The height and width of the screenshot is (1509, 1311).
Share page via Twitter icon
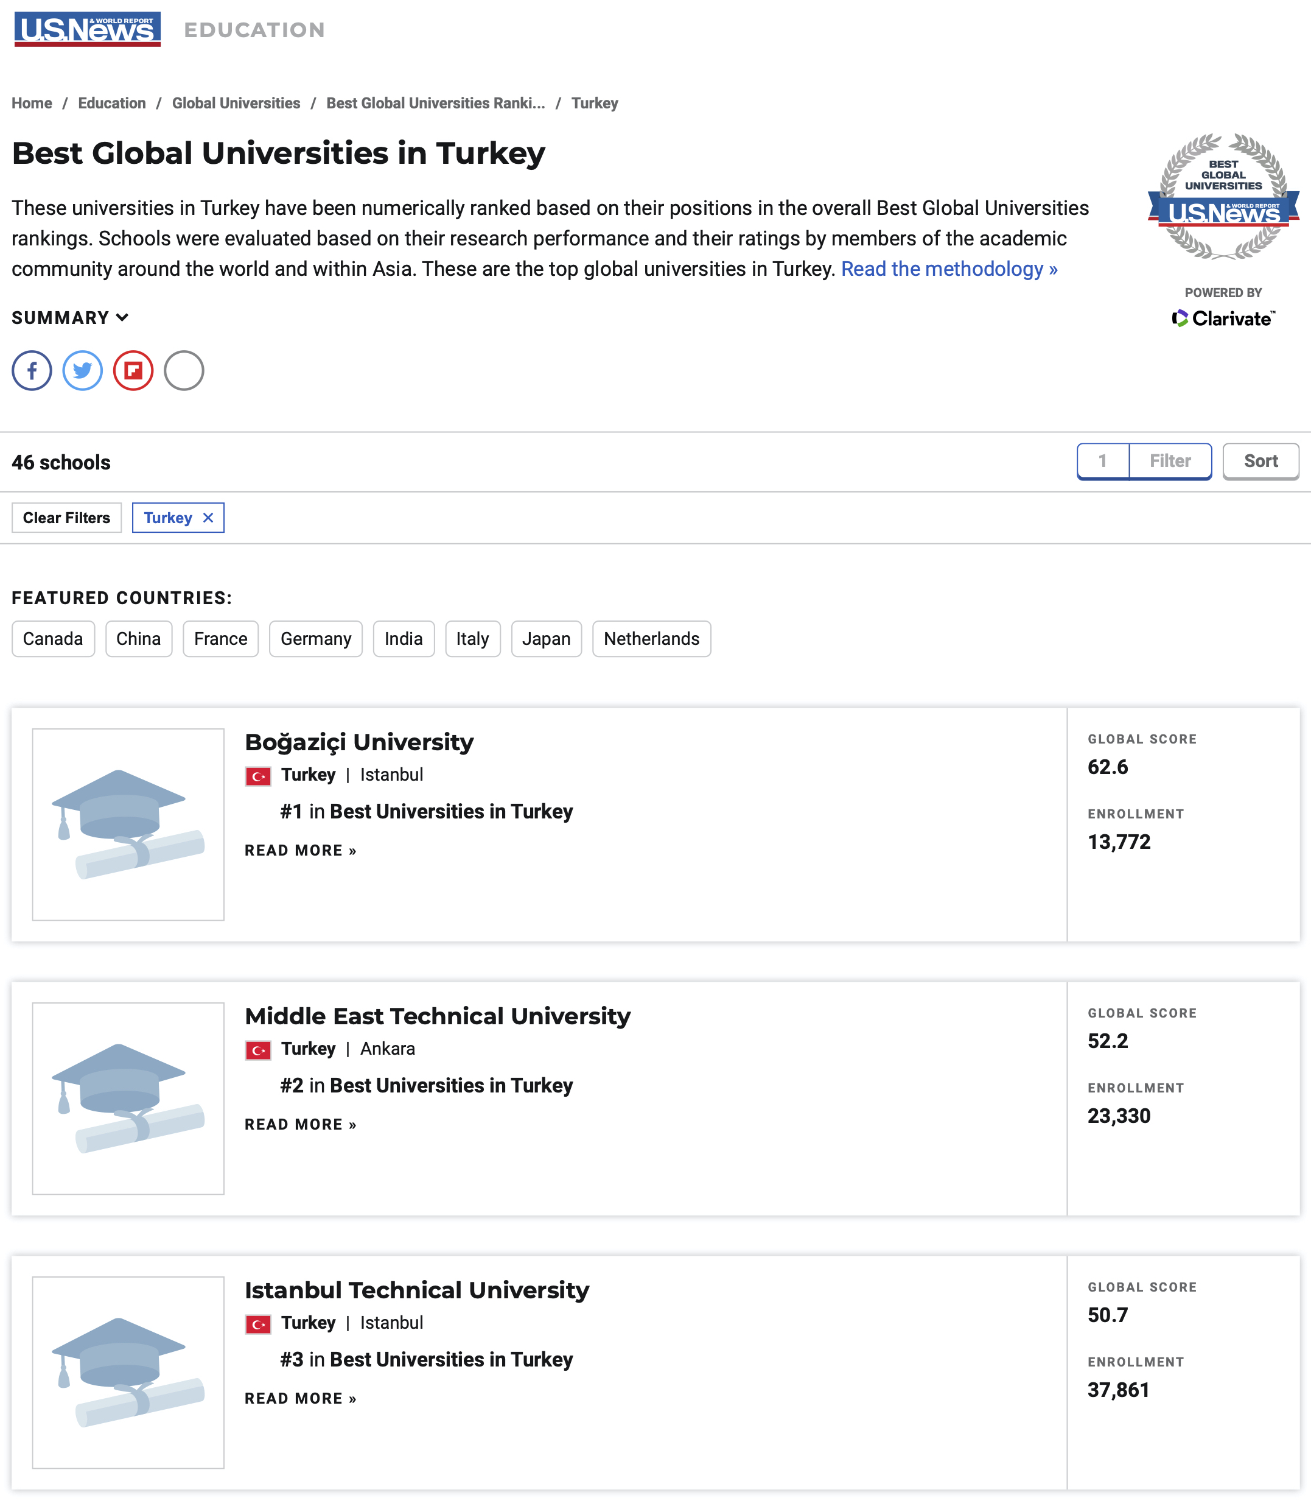coord(83,370)
